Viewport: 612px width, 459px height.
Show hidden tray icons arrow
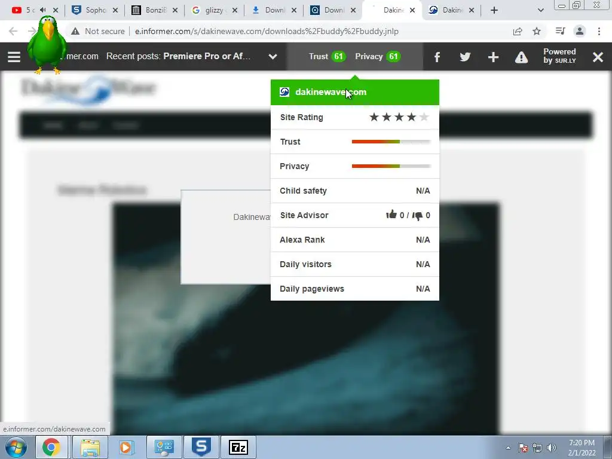click(508, 448)
